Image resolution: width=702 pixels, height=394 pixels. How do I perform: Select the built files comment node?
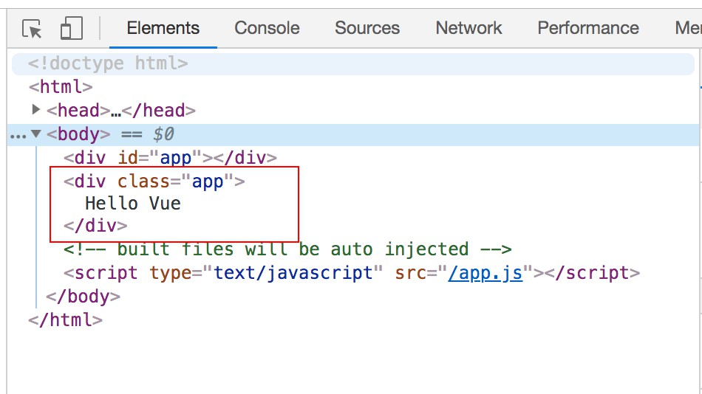tap(287, 249)
